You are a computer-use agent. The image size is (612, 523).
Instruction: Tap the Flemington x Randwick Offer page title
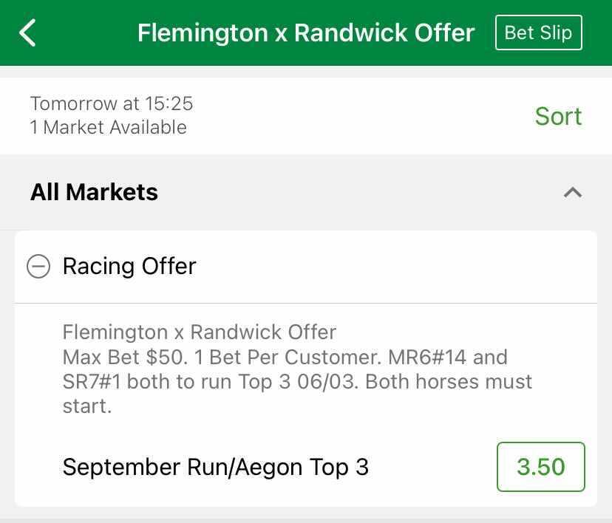306,33
